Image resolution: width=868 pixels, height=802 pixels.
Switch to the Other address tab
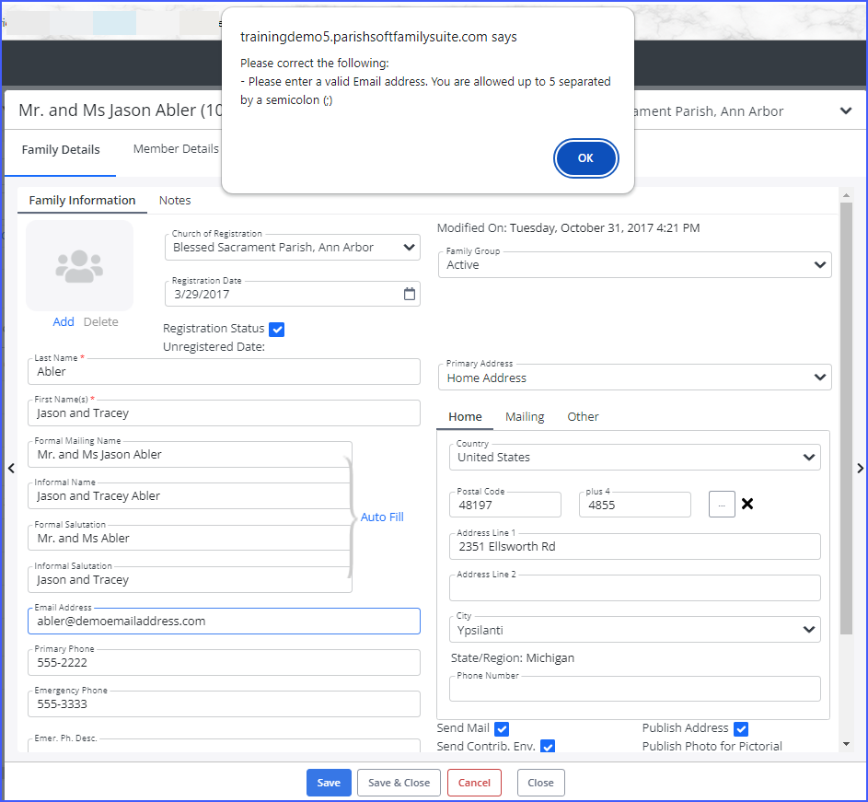coord(583,416)
